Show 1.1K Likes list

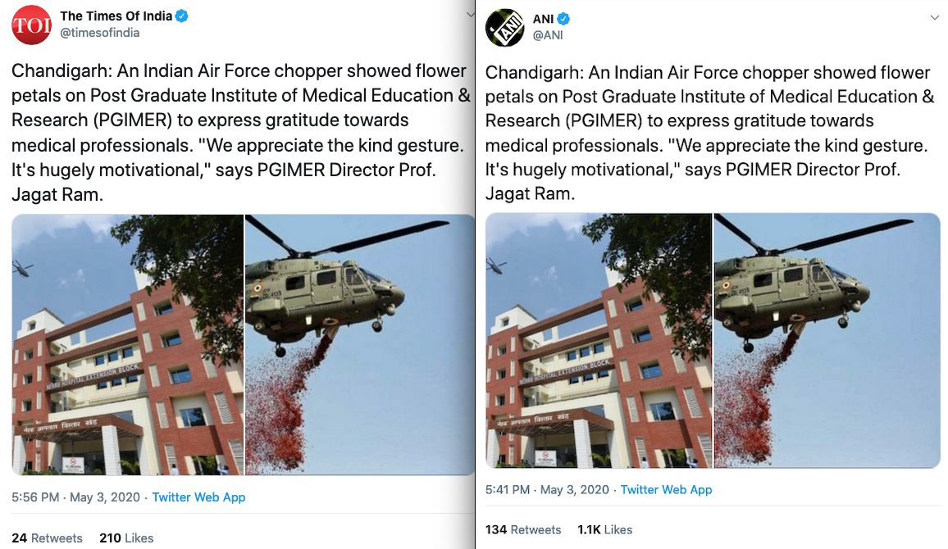tap(604, 529)
